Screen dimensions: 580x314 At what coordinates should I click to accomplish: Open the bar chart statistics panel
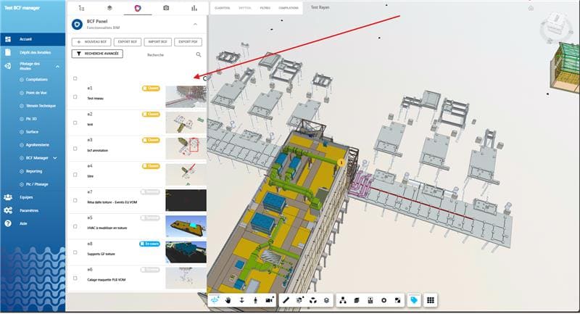tap(194, 8)
